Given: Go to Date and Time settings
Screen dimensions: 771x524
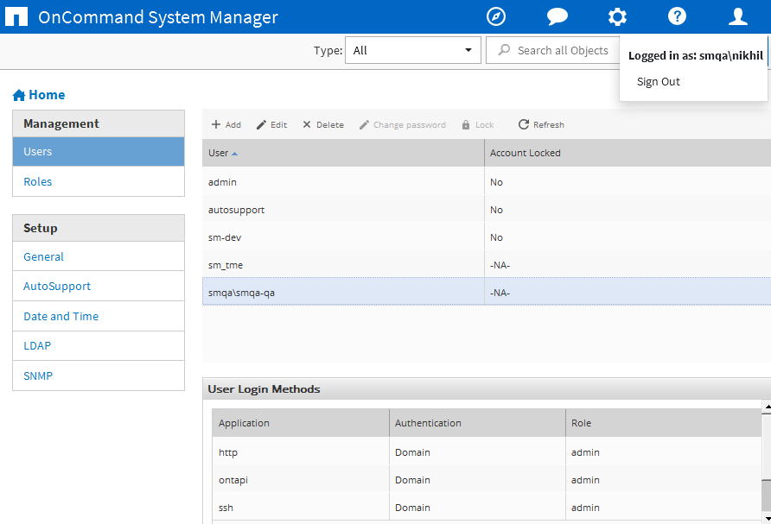Looking at the screenshot, I should [61, 317].
